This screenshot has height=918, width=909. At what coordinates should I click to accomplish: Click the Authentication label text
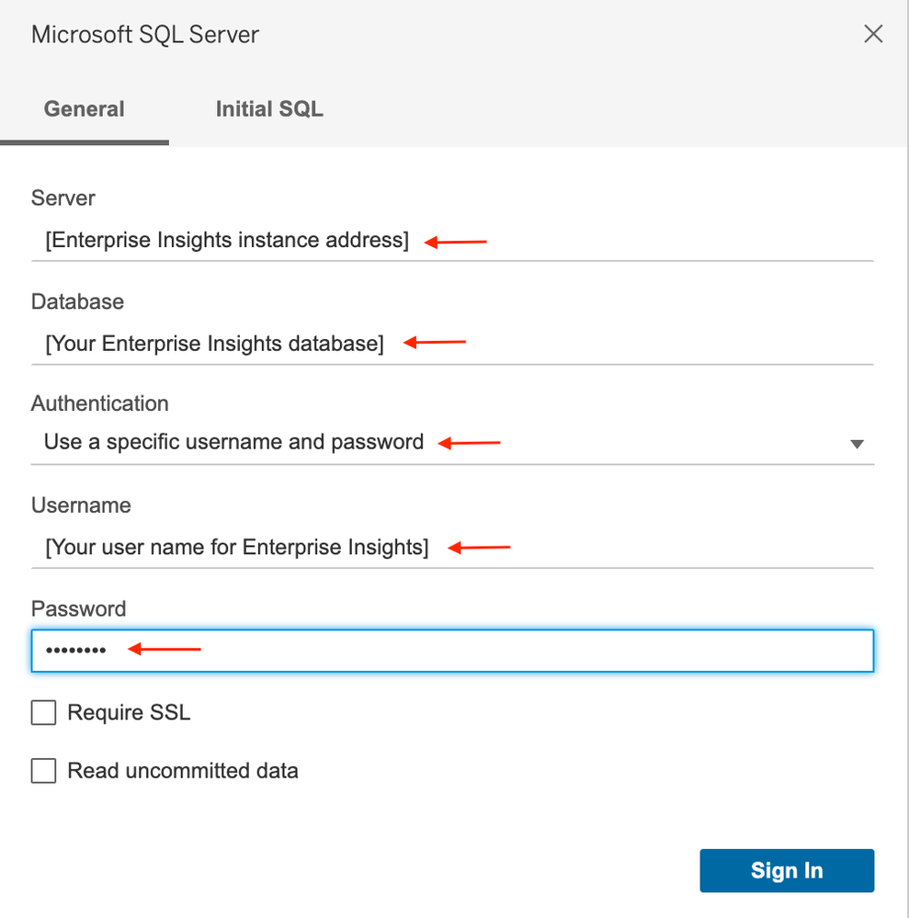[100, 403]
